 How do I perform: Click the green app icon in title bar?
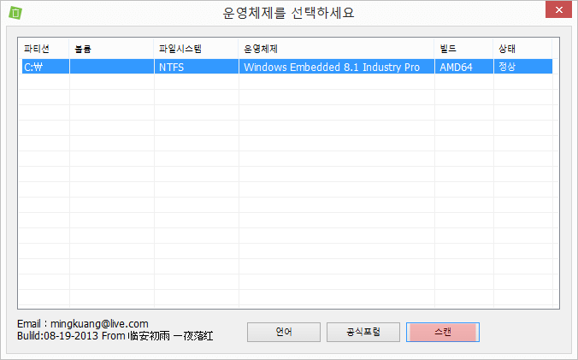(x=15, y=13)
